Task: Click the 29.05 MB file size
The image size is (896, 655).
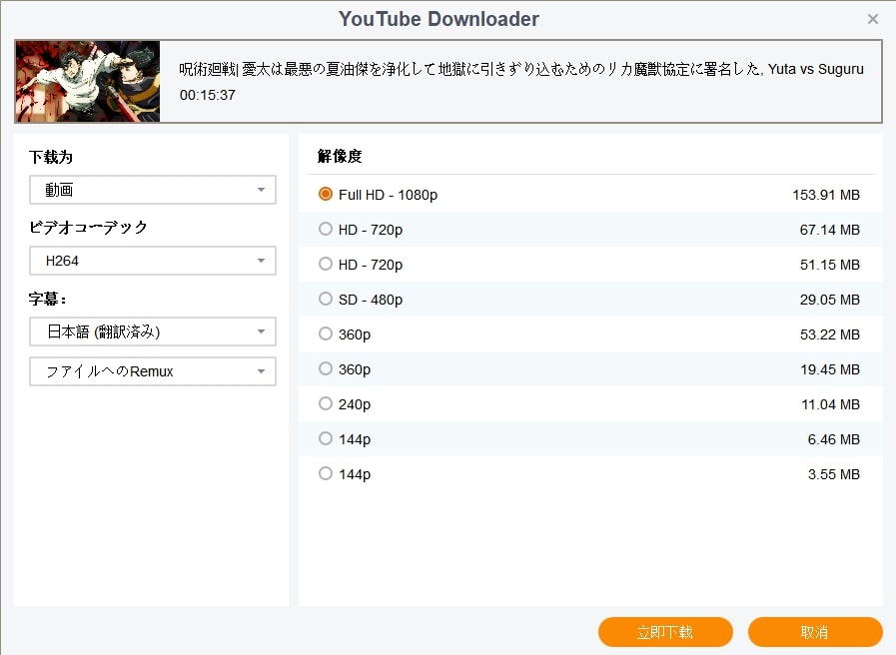Action: click(830, 300)
